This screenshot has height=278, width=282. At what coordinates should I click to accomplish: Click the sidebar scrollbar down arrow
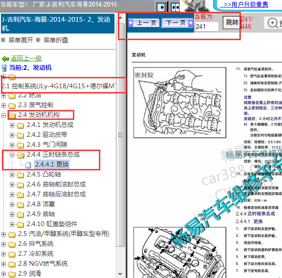pyautogui.click(x=121, y=274)
